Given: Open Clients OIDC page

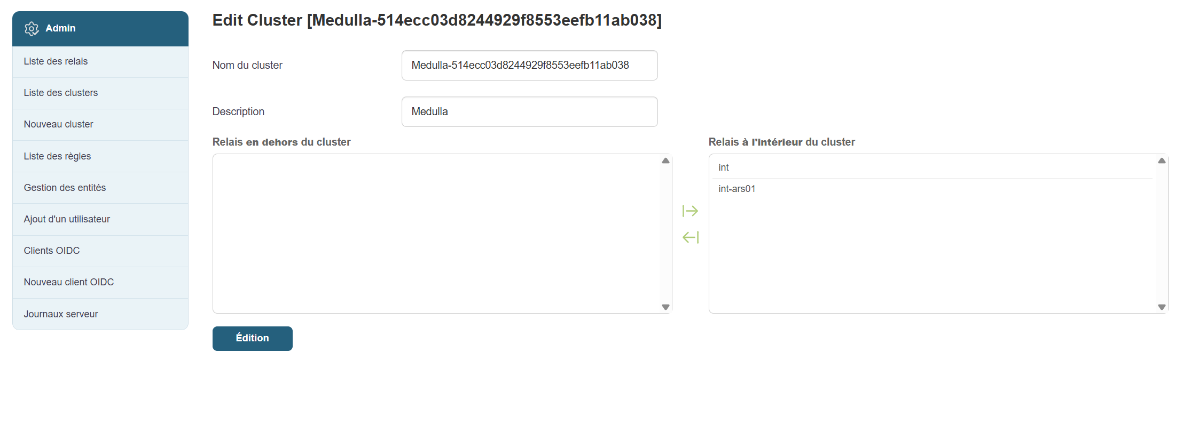Looking at the screenshot, I should coord(52,251).
